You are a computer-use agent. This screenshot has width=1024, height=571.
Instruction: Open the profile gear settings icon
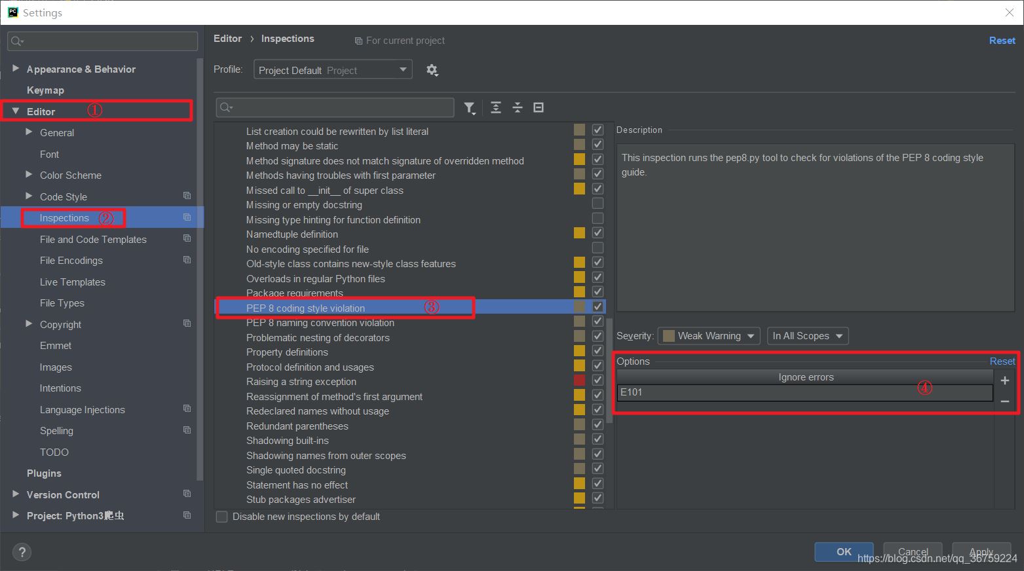(x=432, y=70)
